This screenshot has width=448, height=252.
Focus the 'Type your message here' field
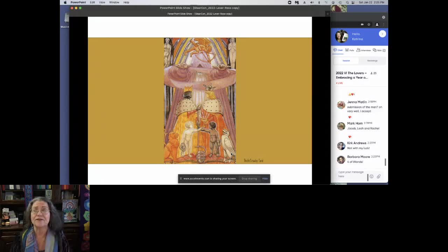point(352,174)
